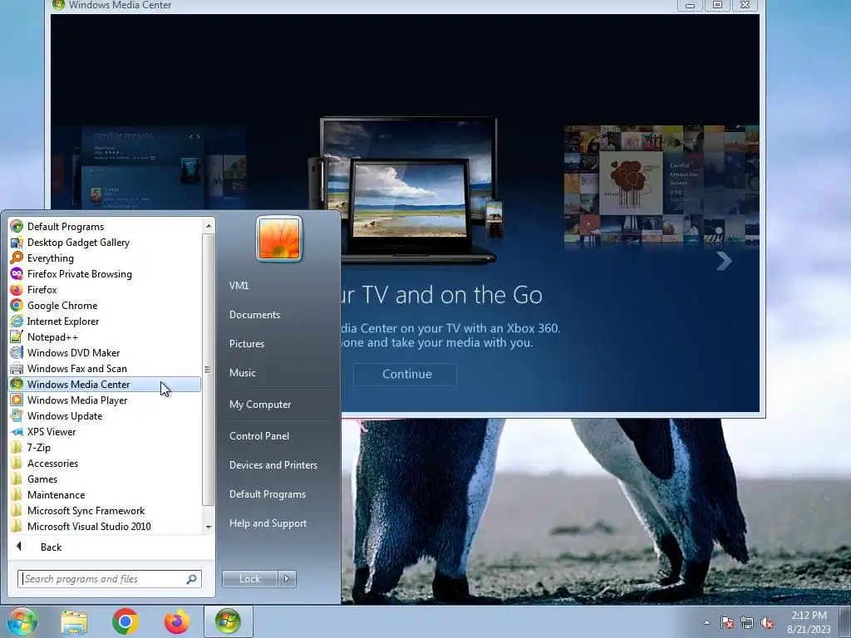The height and width of the screenshot is (638, 851).
Task: Click the user account flower picture
Action: coord(279,238)
